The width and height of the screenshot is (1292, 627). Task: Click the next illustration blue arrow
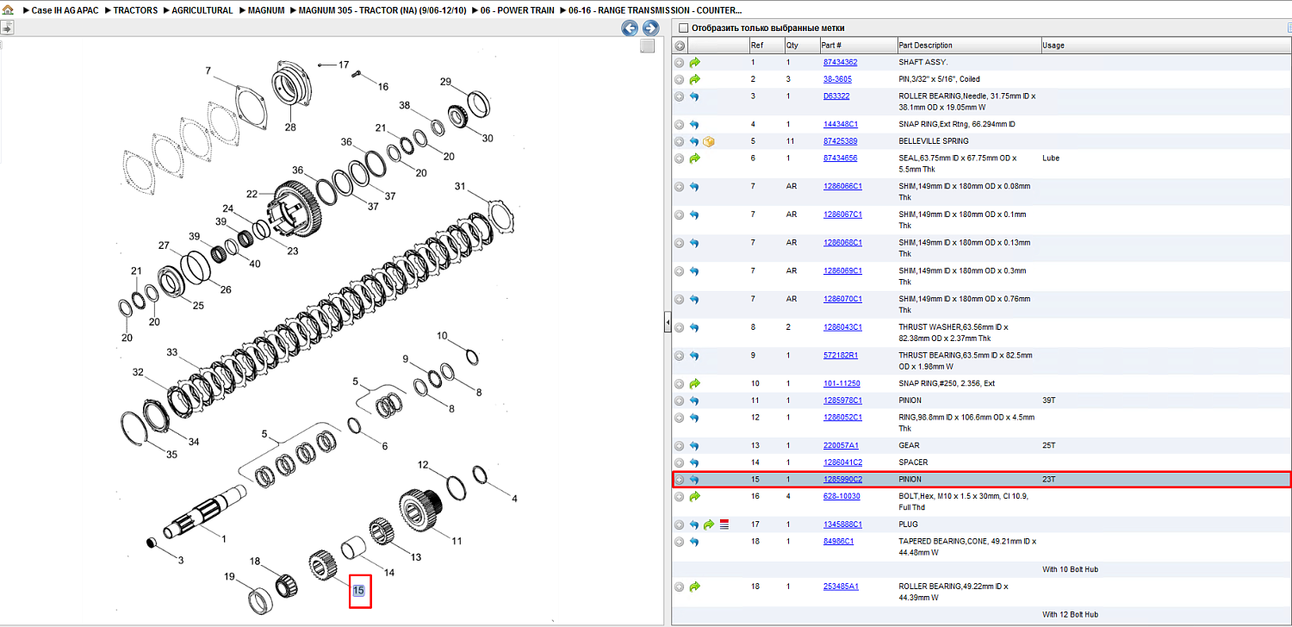[651, 28]
